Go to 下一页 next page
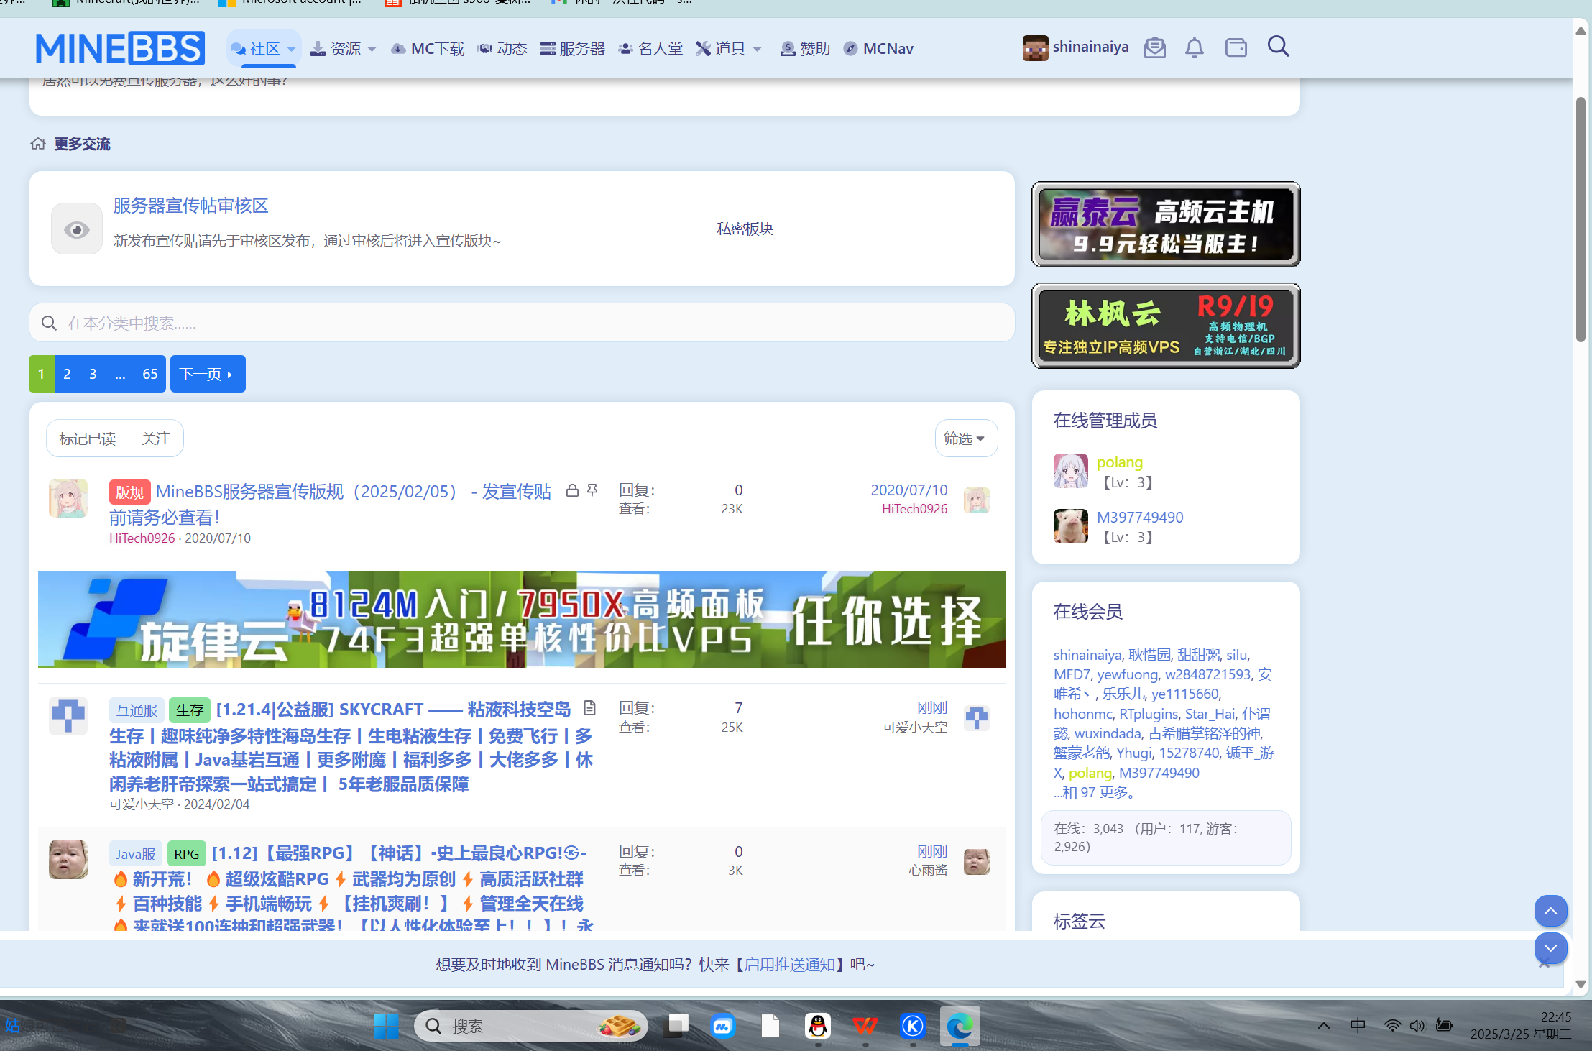The image size is (1592, 1051). tap(207, 374)
